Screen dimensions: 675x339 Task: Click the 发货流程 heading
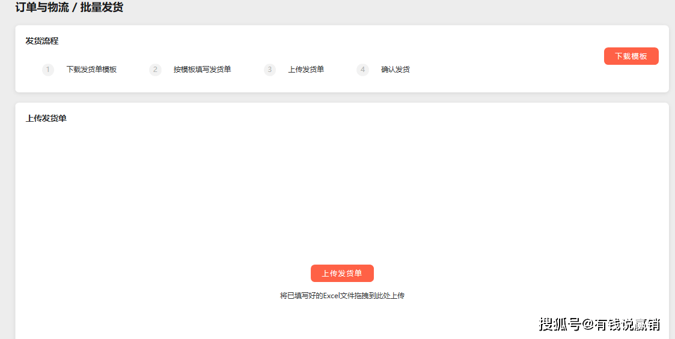coord(41,41)
